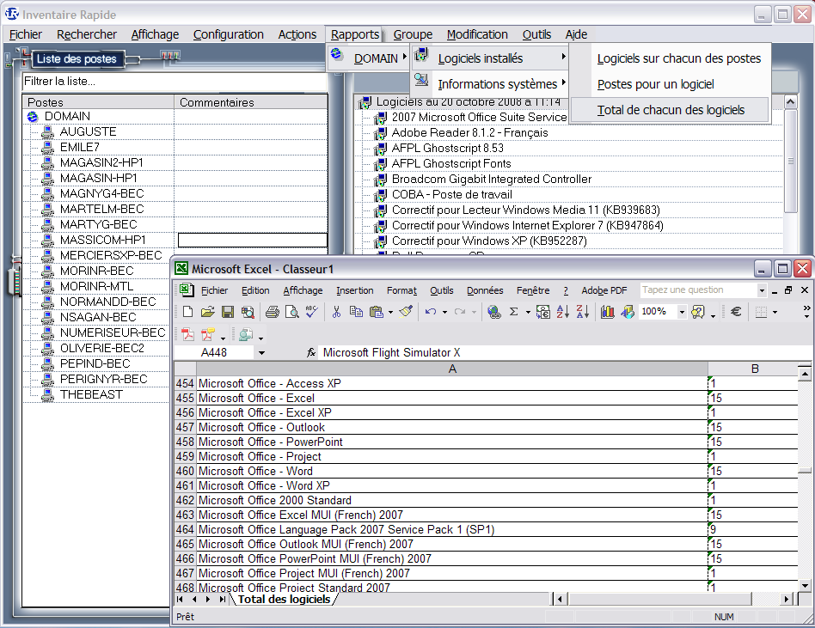Click the Save floppy icon in Excel
Viewport: 815px width, 628px height.
click(x=228, y=312)
